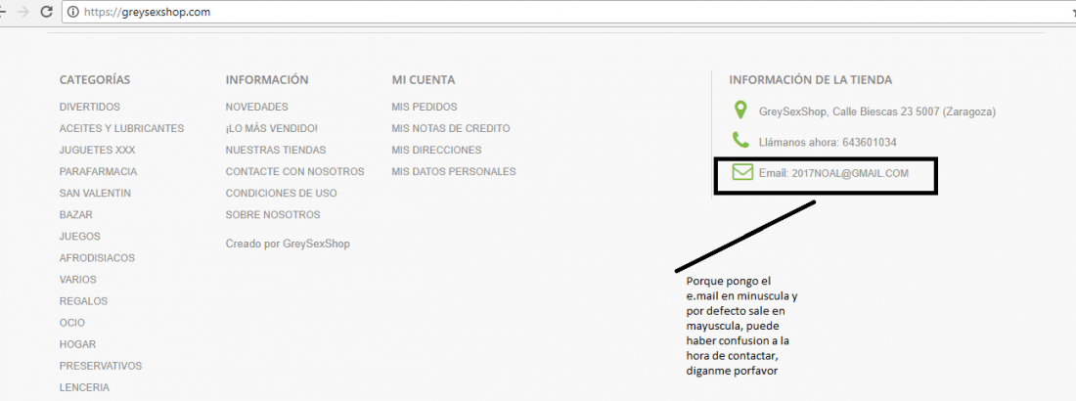This screenshot has width=1076, height=401.
Task: Open ACEITES Y LUBRICANTES category
Action: [121, 128]
